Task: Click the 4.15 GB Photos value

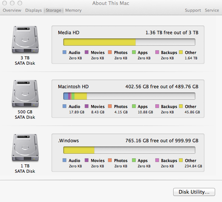Action: click(x=121, y=112)
